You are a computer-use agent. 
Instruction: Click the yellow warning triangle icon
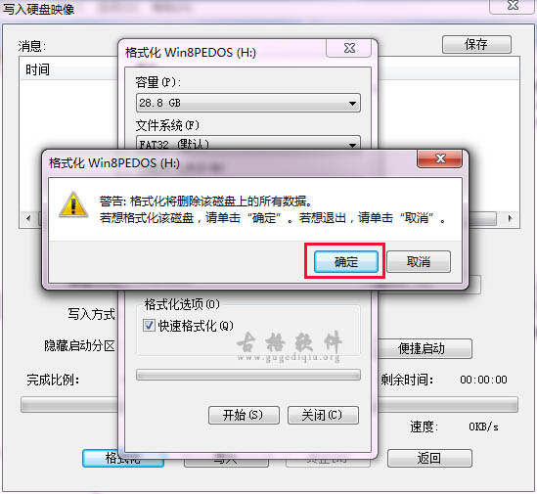click(x=73, y=205)
